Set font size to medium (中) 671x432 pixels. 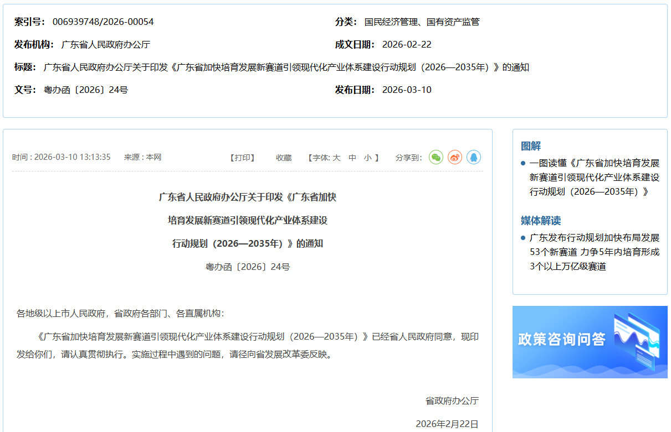tap(352, 158)
